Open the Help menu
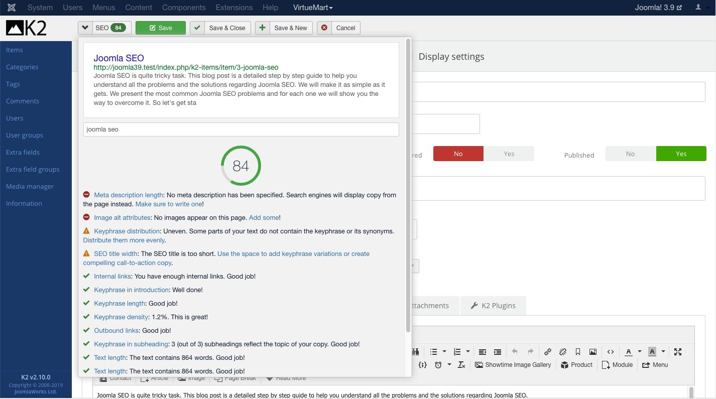This screenshot has height=399, width=716. (270, 8)
